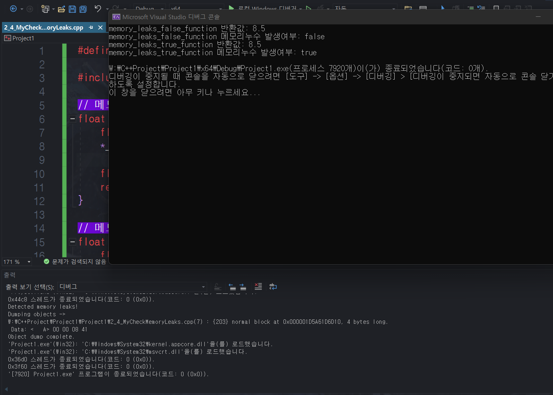Image resolution: width=553 pixels, height=395 pixels.
Task: Click the #define directive on line 1
Action: pos(93,51)
